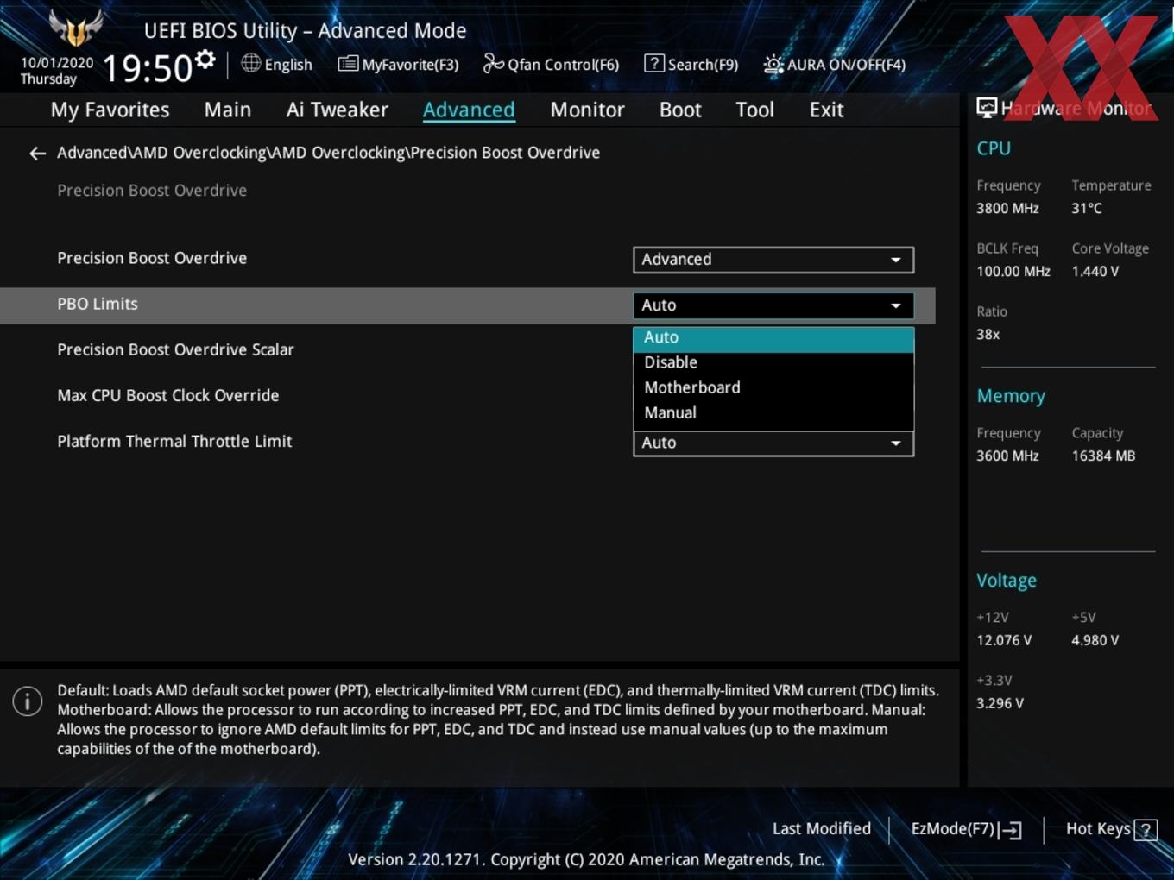Open MyFavorite(F3) list
The height and width of the screenshot is (880, 1174).
[398, 64]
